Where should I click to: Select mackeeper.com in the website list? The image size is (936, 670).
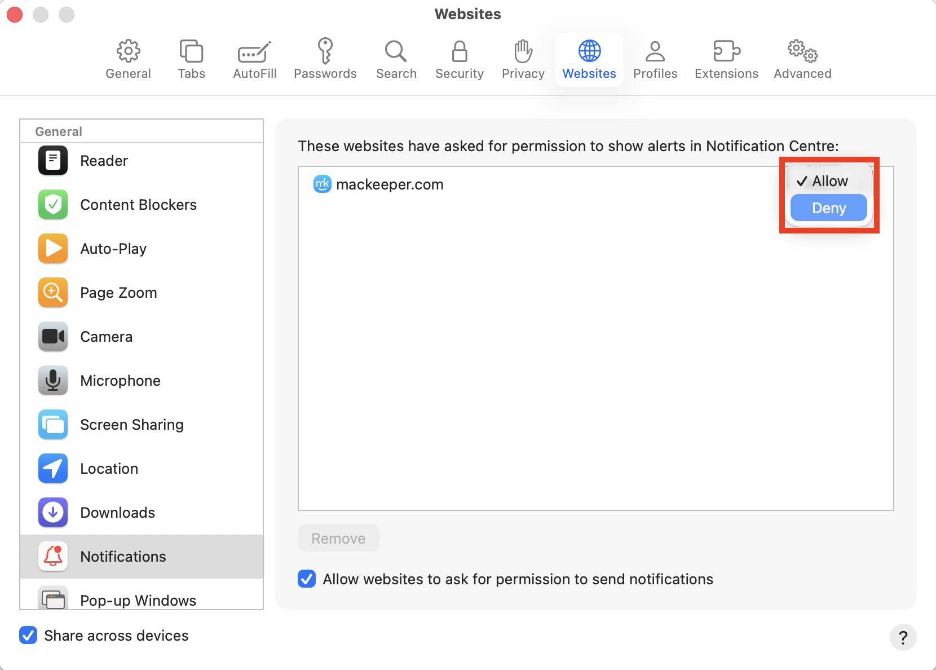[x=390, y=184]
